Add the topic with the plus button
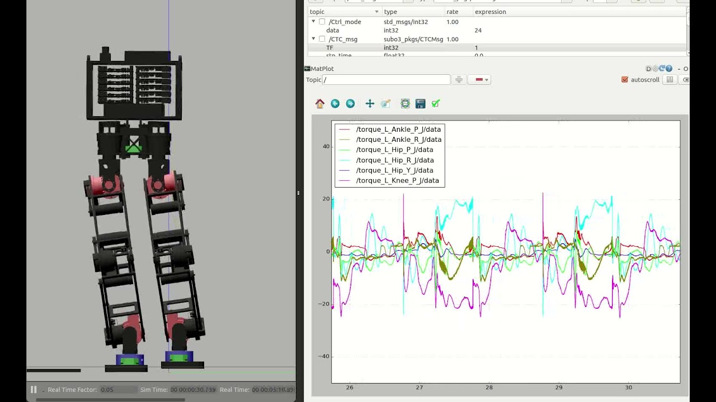The height and width of the screenshot is (402, 716). pyautogui.click(x=459, y=80)
